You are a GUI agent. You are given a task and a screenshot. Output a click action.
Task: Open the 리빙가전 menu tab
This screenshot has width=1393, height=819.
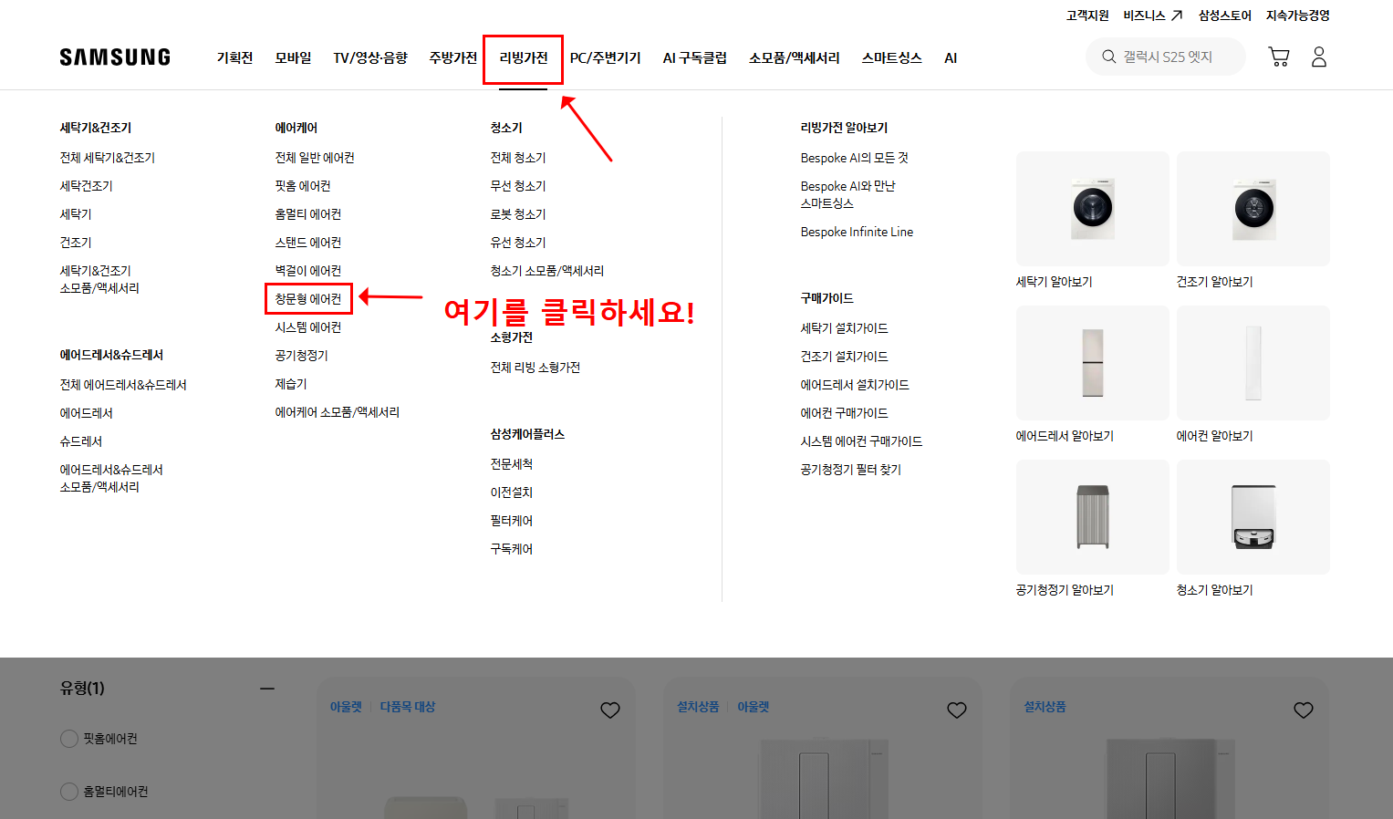(523, 57)
